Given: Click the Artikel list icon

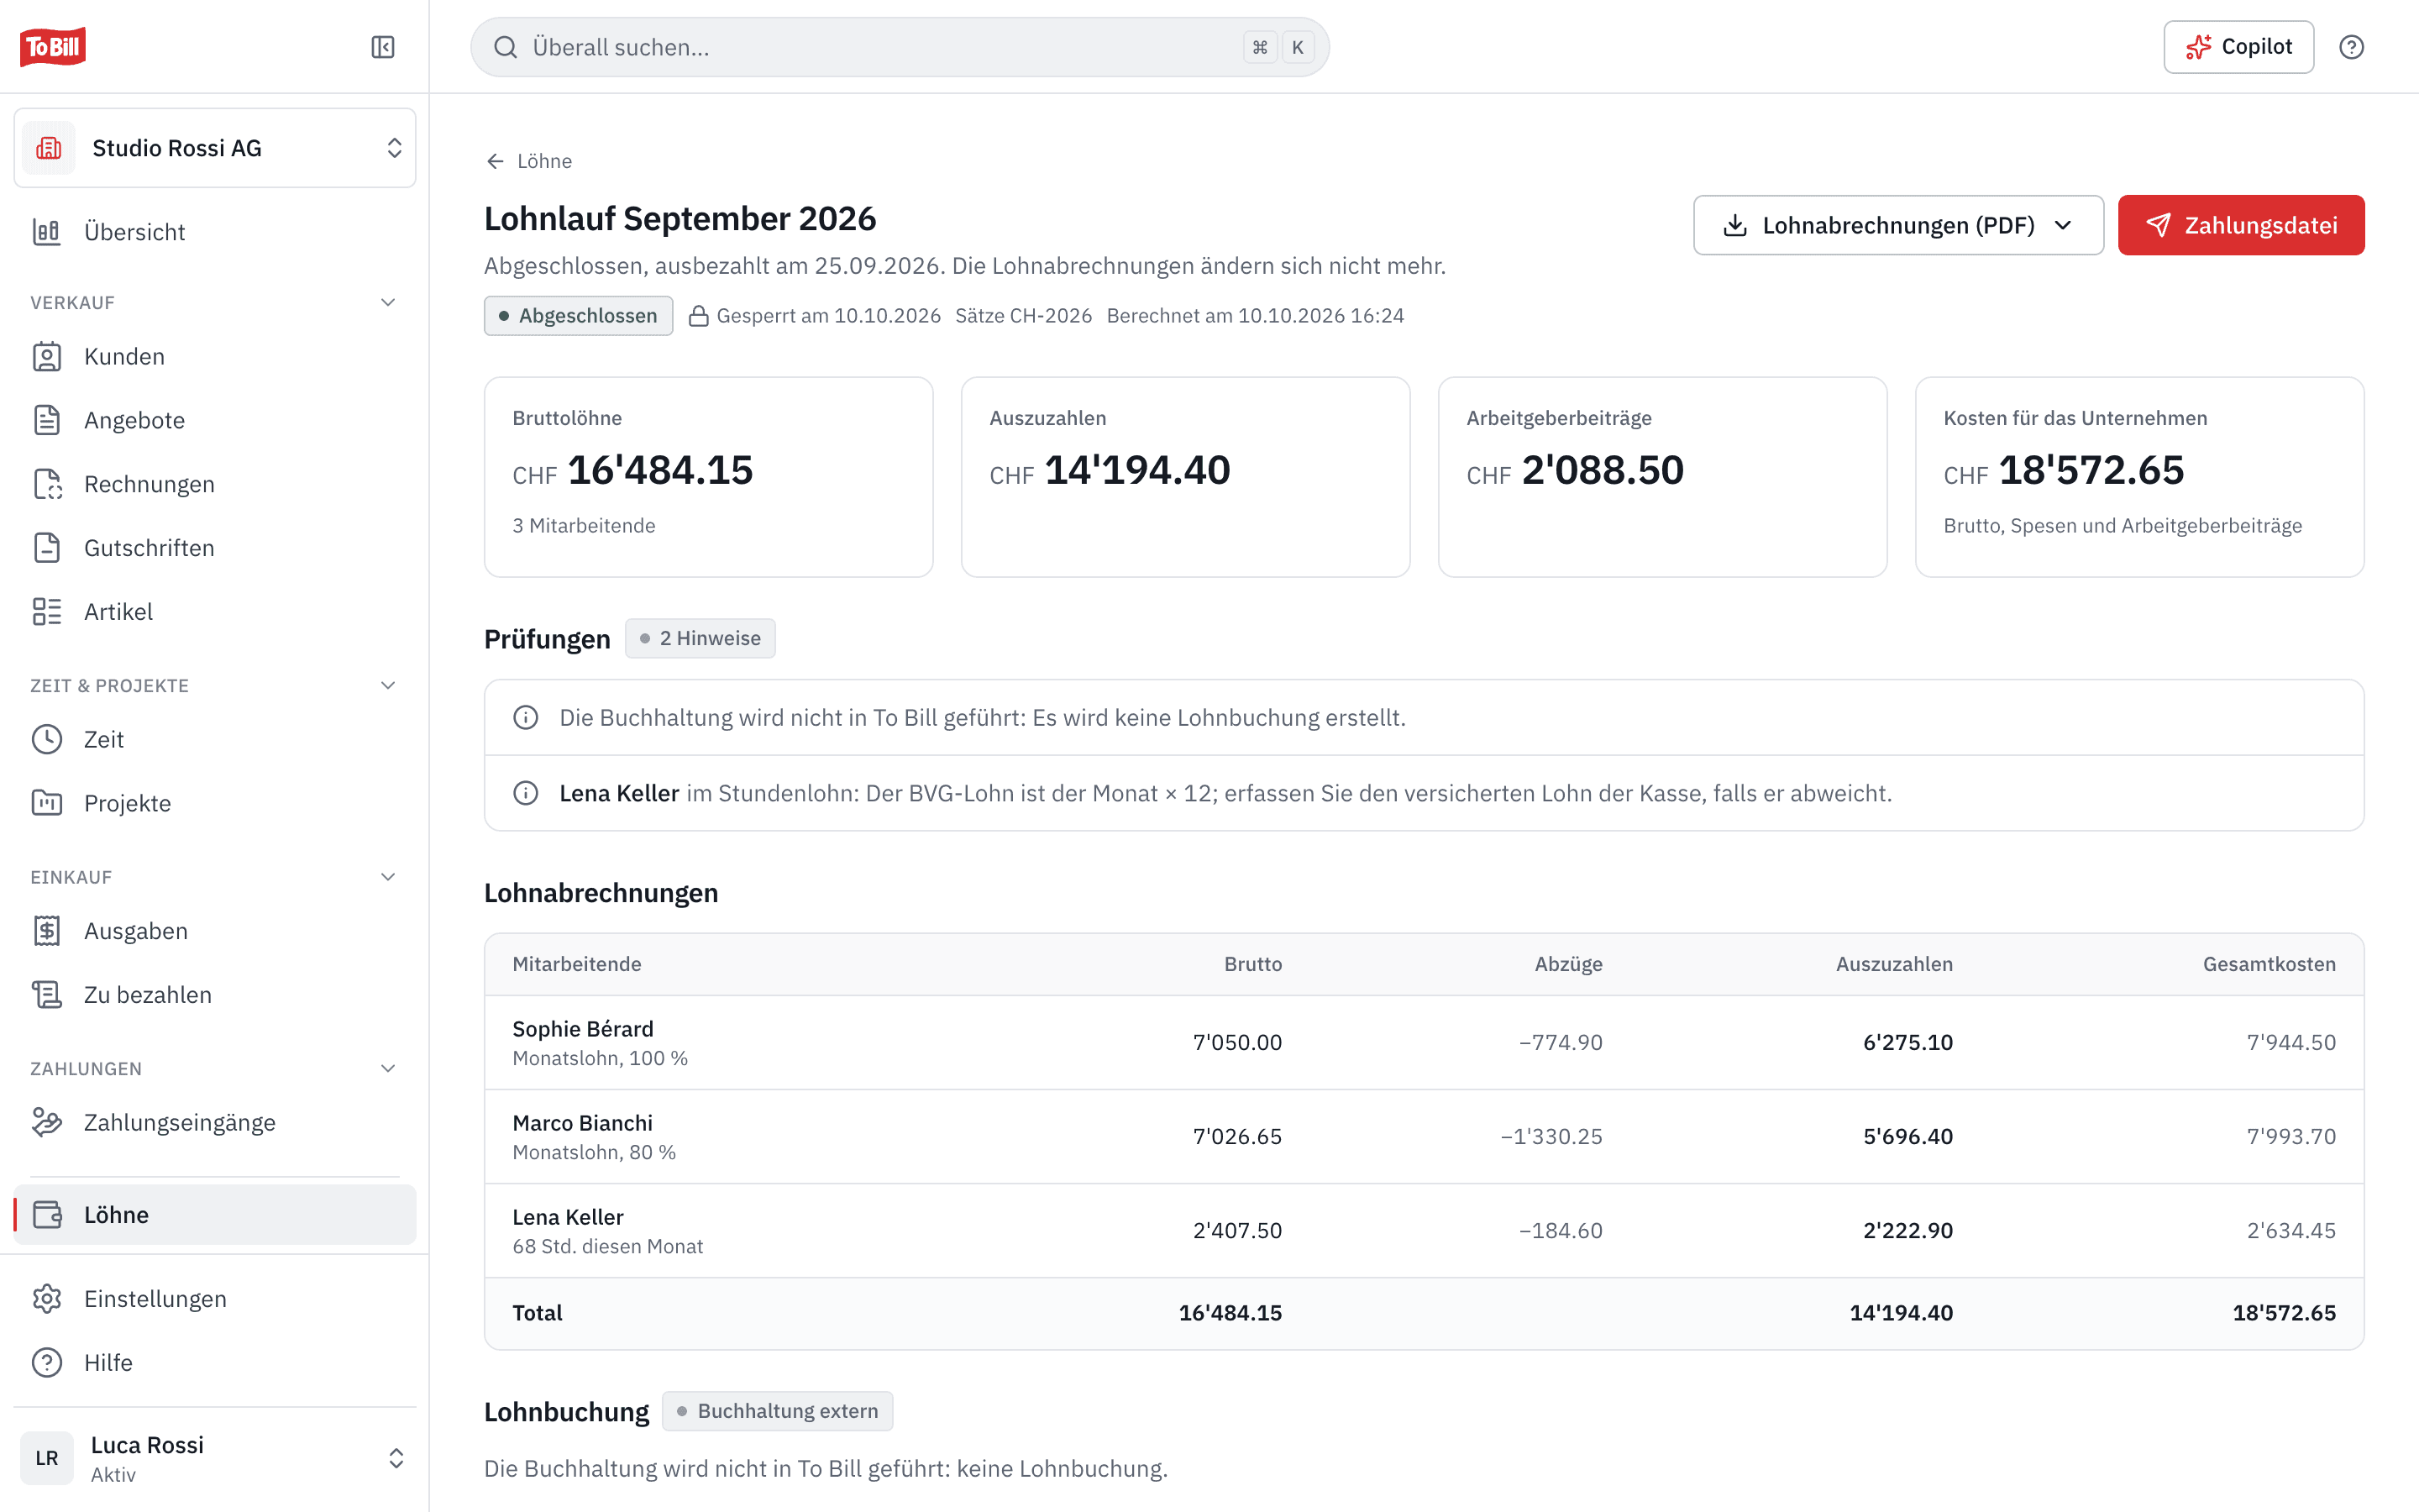Looking at the screenshot, I should coord(47,612).
